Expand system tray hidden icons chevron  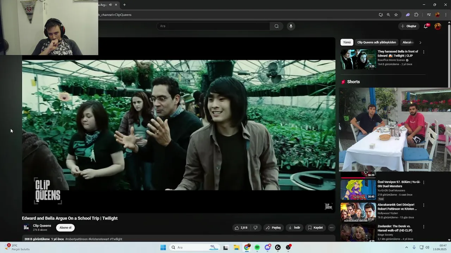(406, 247)
